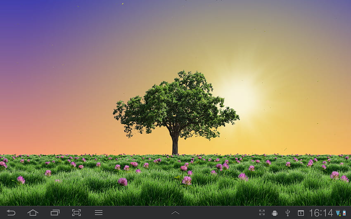Go to Home via the house icon
Viewport: 351px width, 219px height.
(33, 212)
